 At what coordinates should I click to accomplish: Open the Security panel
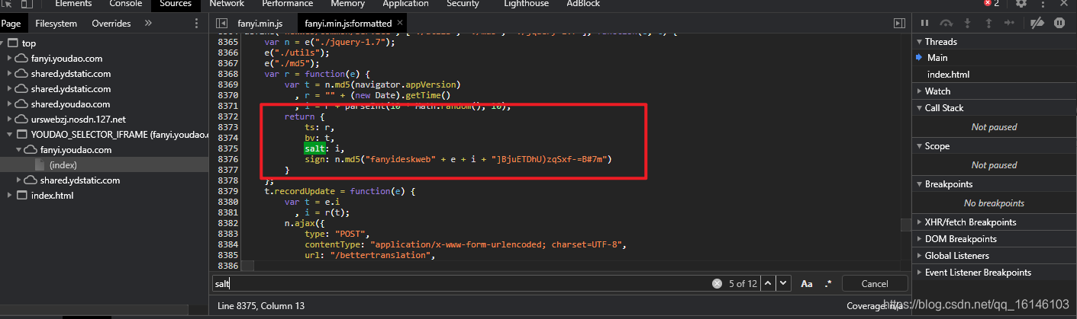point(463,4)
